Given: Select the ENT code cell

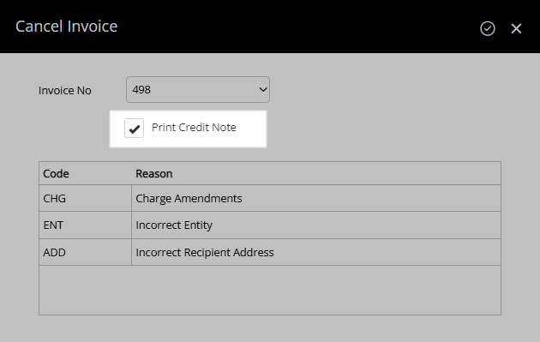Looking at the screenshot, I should click(x=86, y=225).
